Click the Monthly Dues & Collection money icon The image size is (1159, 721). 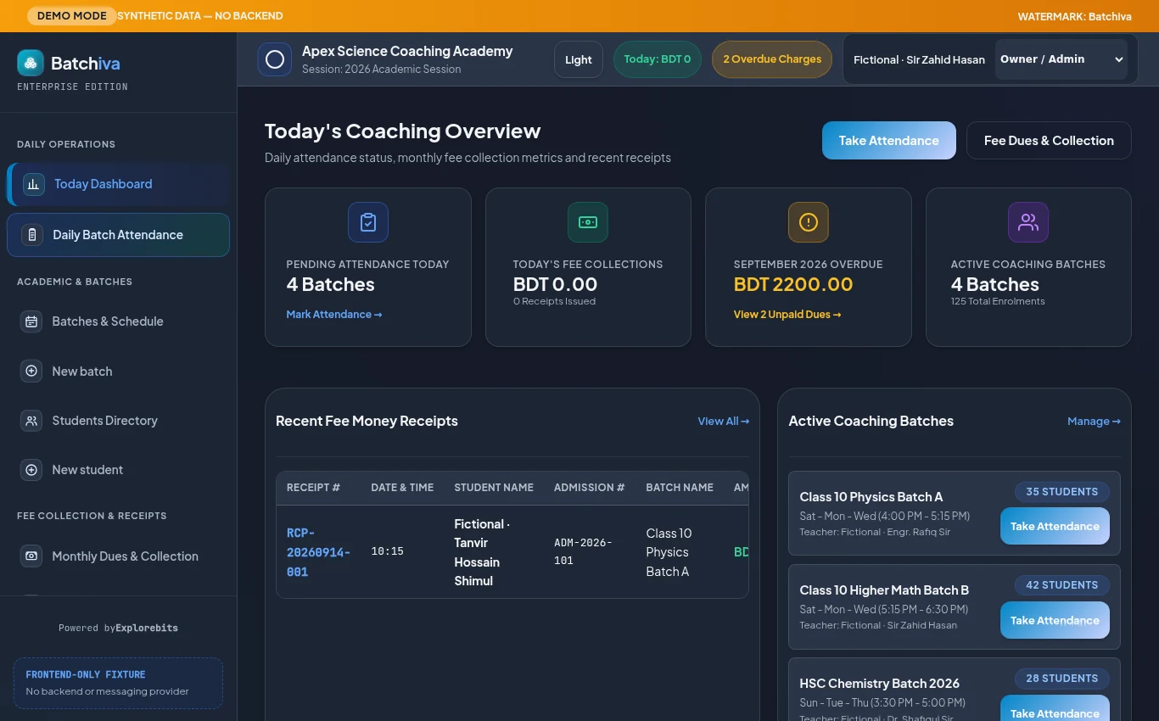pos(31,556)
